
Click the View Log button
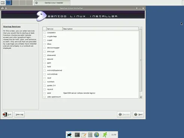point(20,114)
